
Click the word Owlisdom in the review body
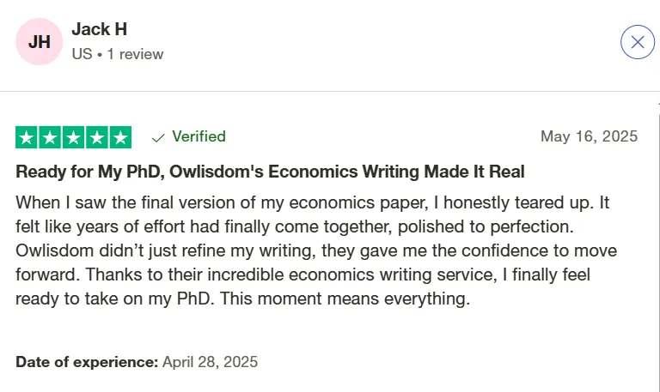(55, 250)
